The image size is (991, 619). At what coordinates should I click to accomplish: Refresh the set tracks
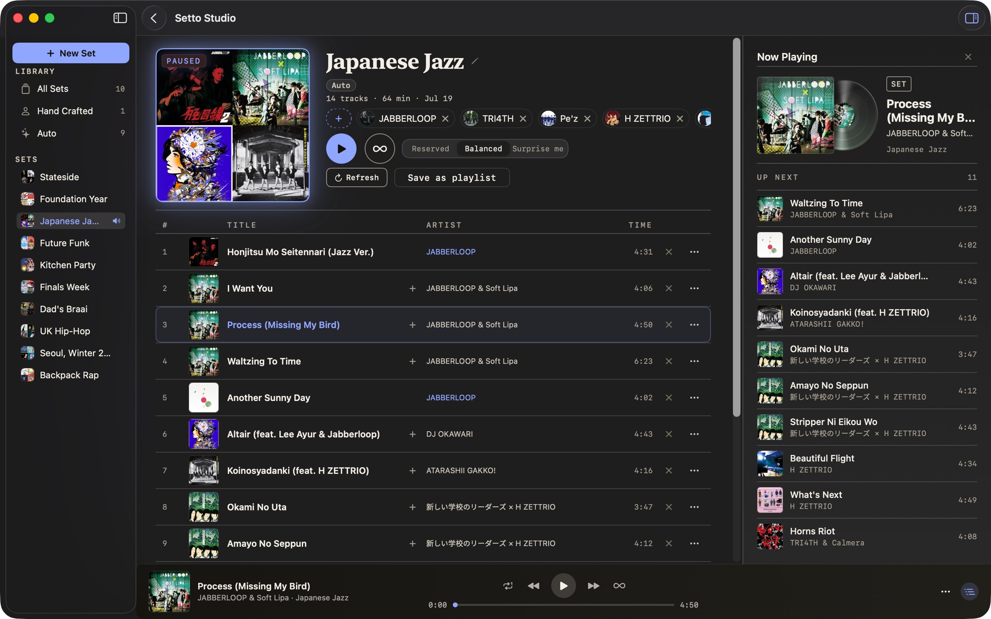[357, 177]
